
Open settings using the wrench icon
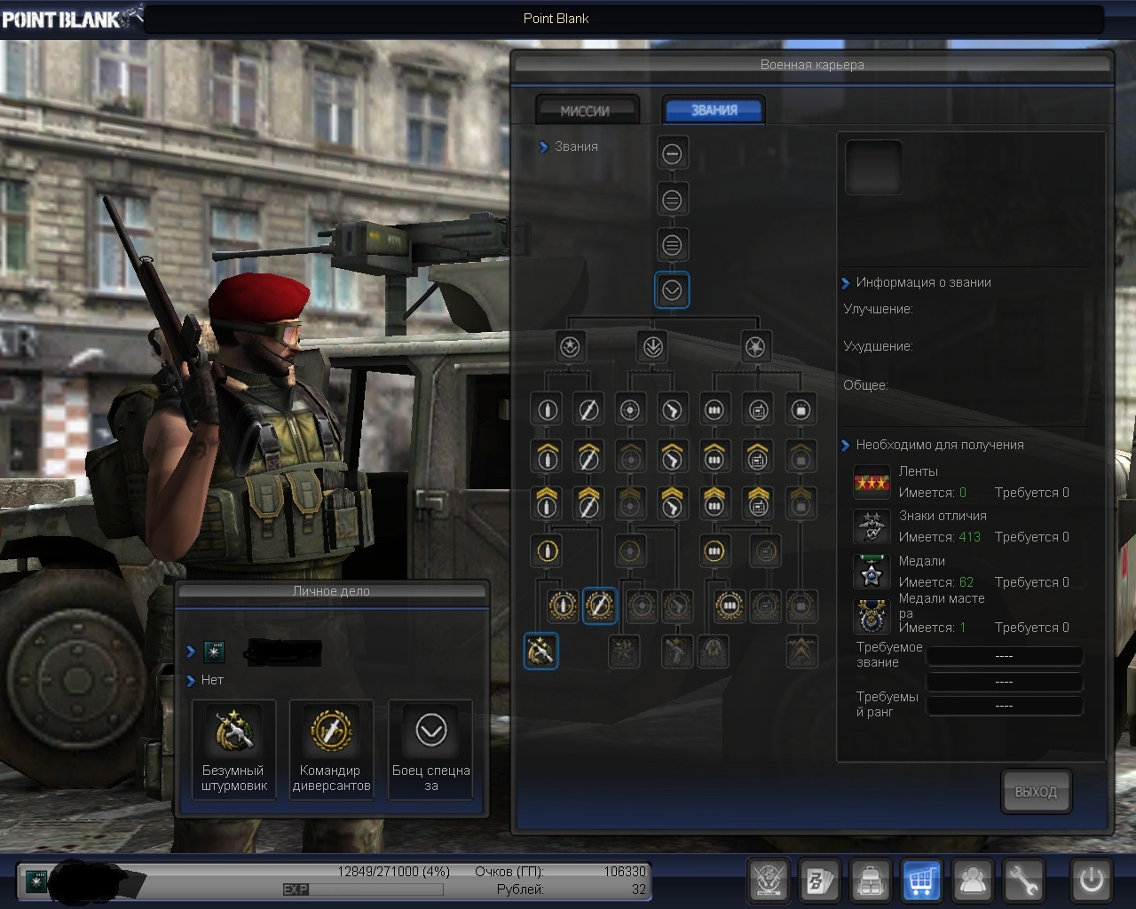coord(1023,880)
